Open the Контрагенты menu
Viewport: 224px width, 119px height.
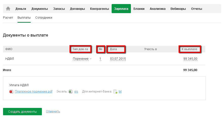100,9
